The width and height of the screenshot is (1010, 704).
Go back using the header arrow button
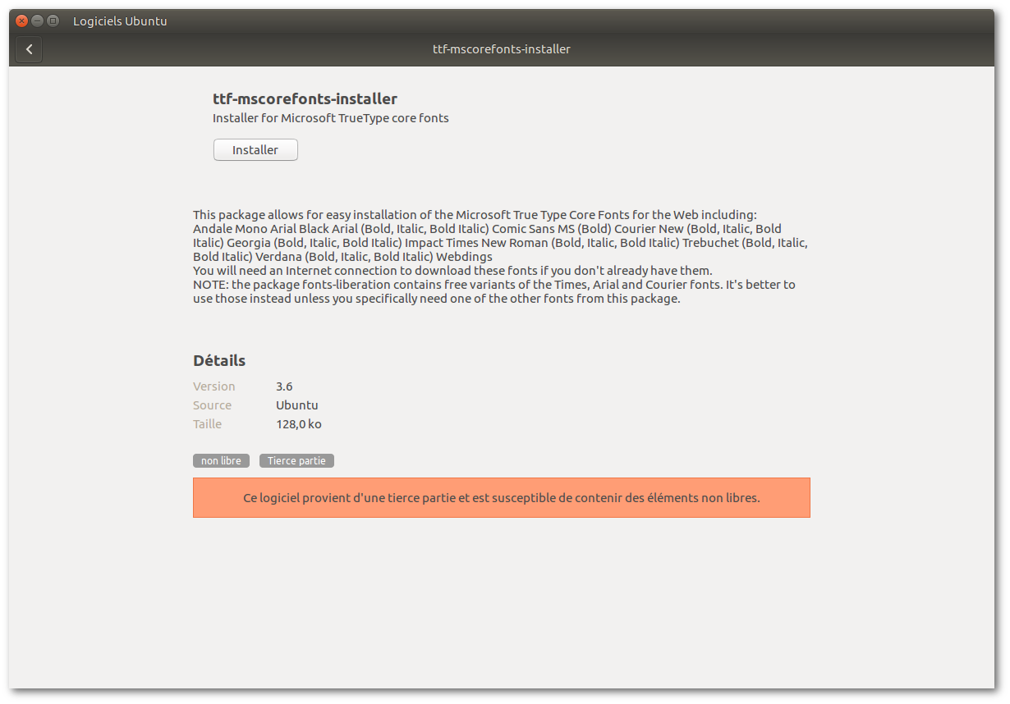[x=29, y=49]
